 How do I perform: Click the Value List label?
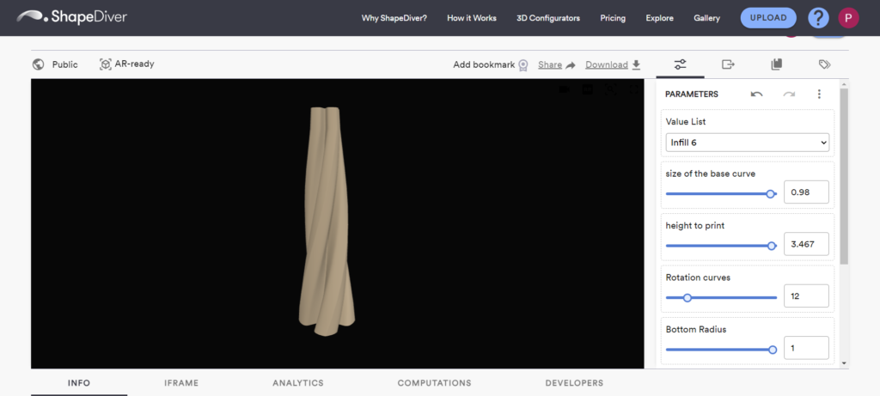click(x=686, y=122)
